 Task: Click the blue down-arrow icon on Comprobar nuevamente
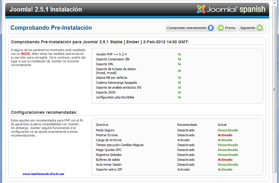click(211, 28)
